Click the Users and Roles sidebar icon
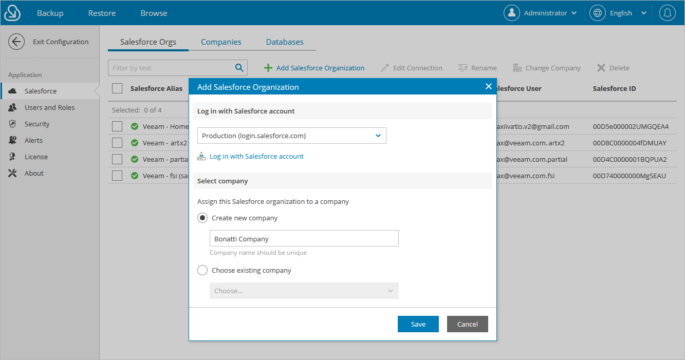685x360 pixels. tap(13, 107)
